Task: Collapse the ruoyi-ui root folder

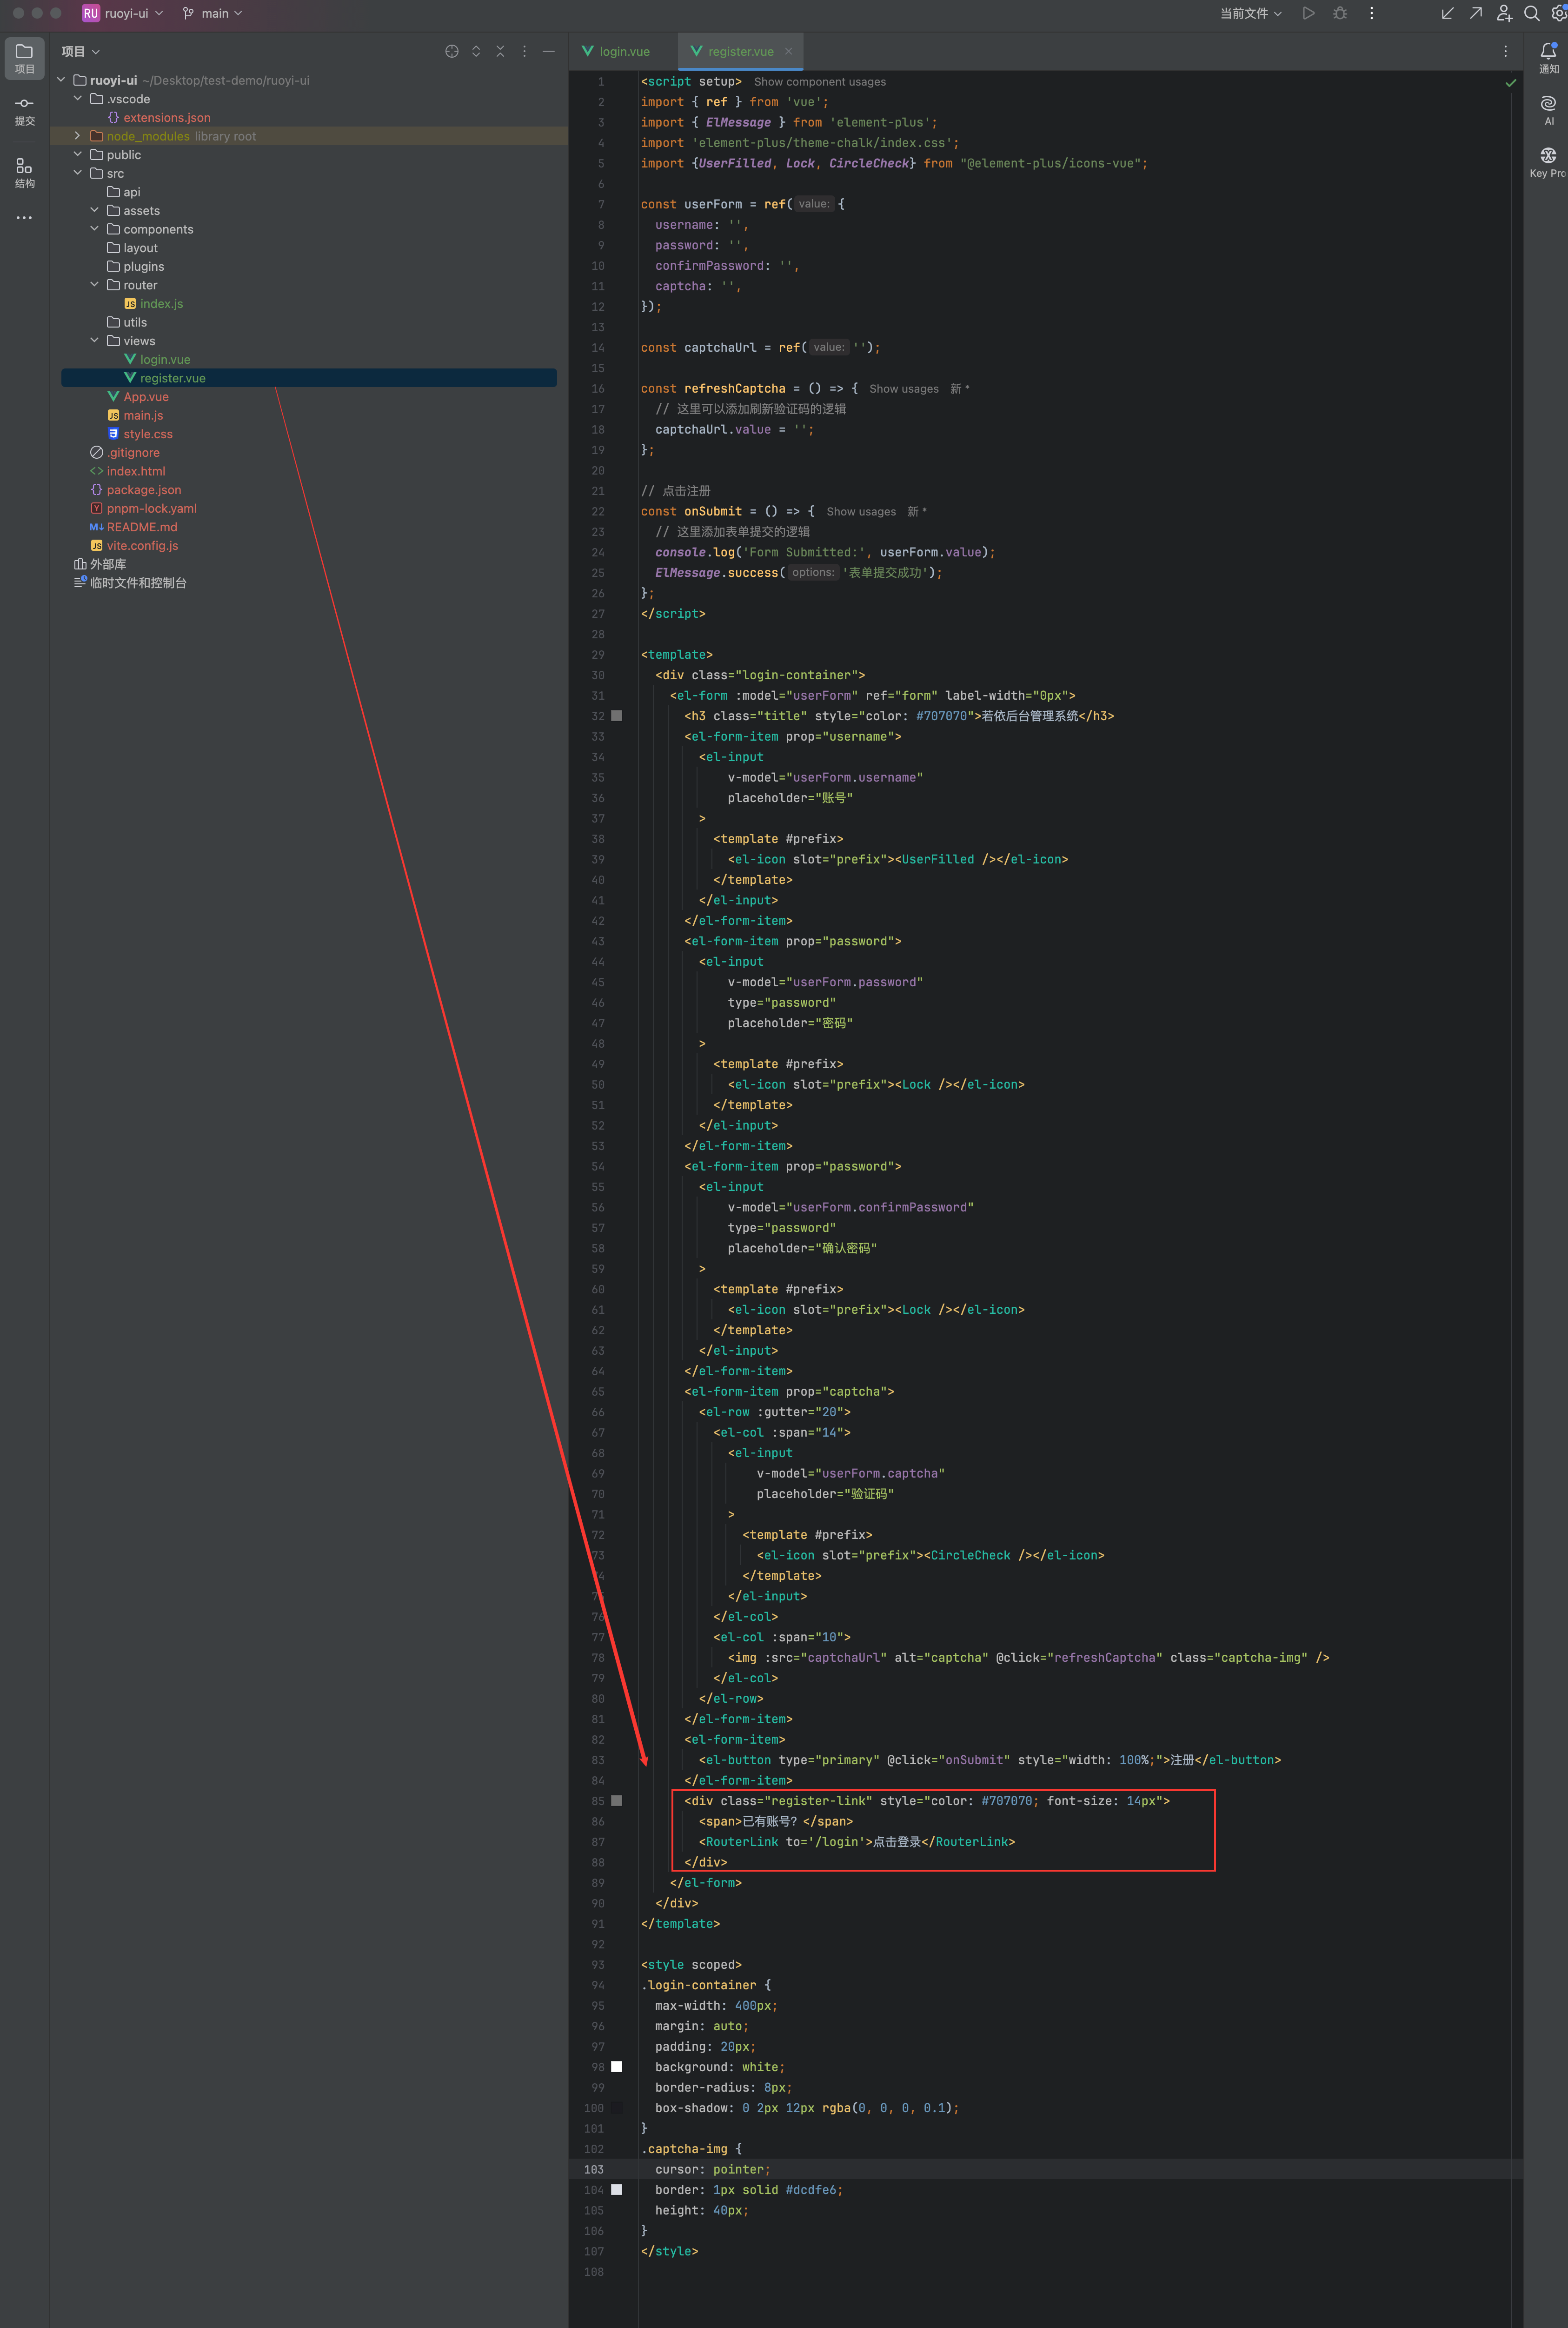Action: click(x=61, y=80)
